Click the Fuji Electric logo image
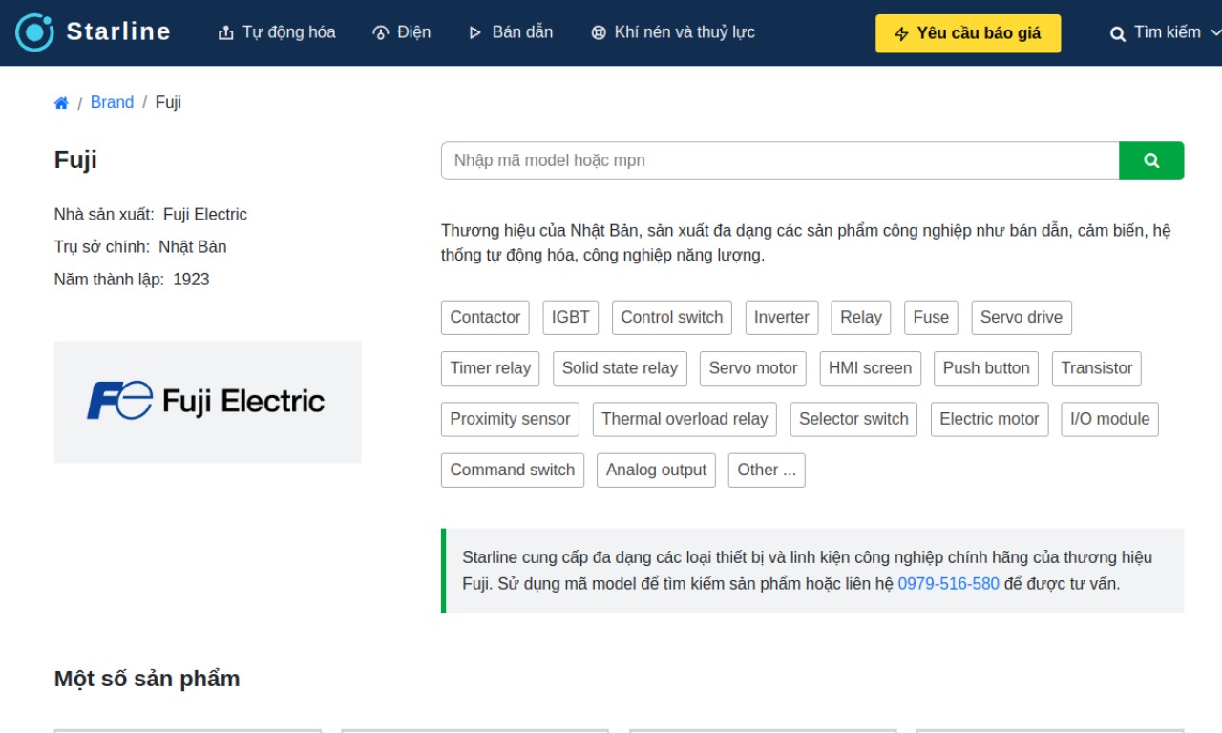Screen dimensions: 1222x733 point(207,402)
